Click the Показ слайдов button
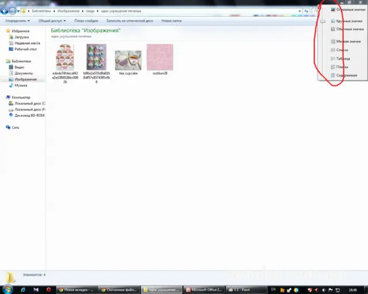This screenshot has width=368, height=294. pos(86,21)
